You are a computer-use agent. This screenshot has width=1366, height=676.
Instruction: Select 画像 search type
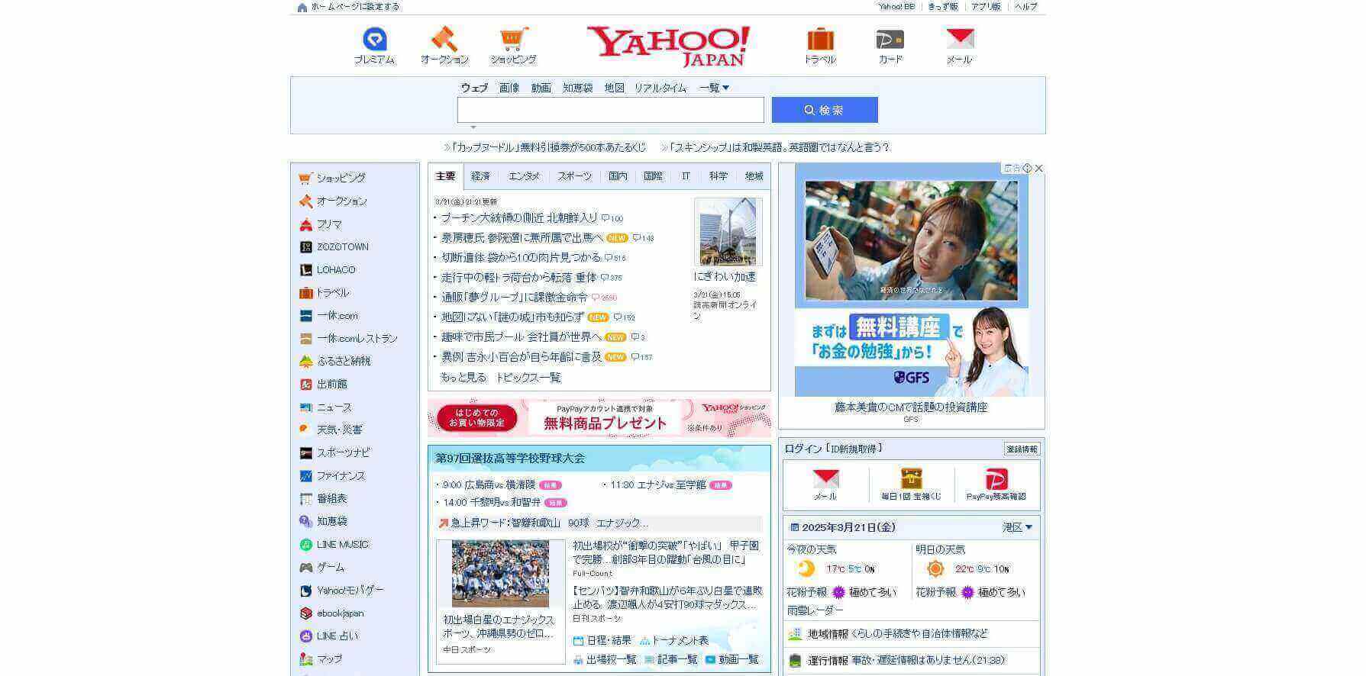509,88
